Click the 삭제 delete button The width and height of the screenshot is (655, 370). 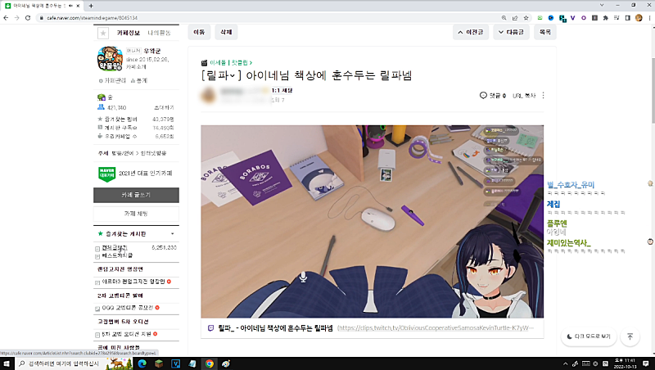(x=226, y=32)
